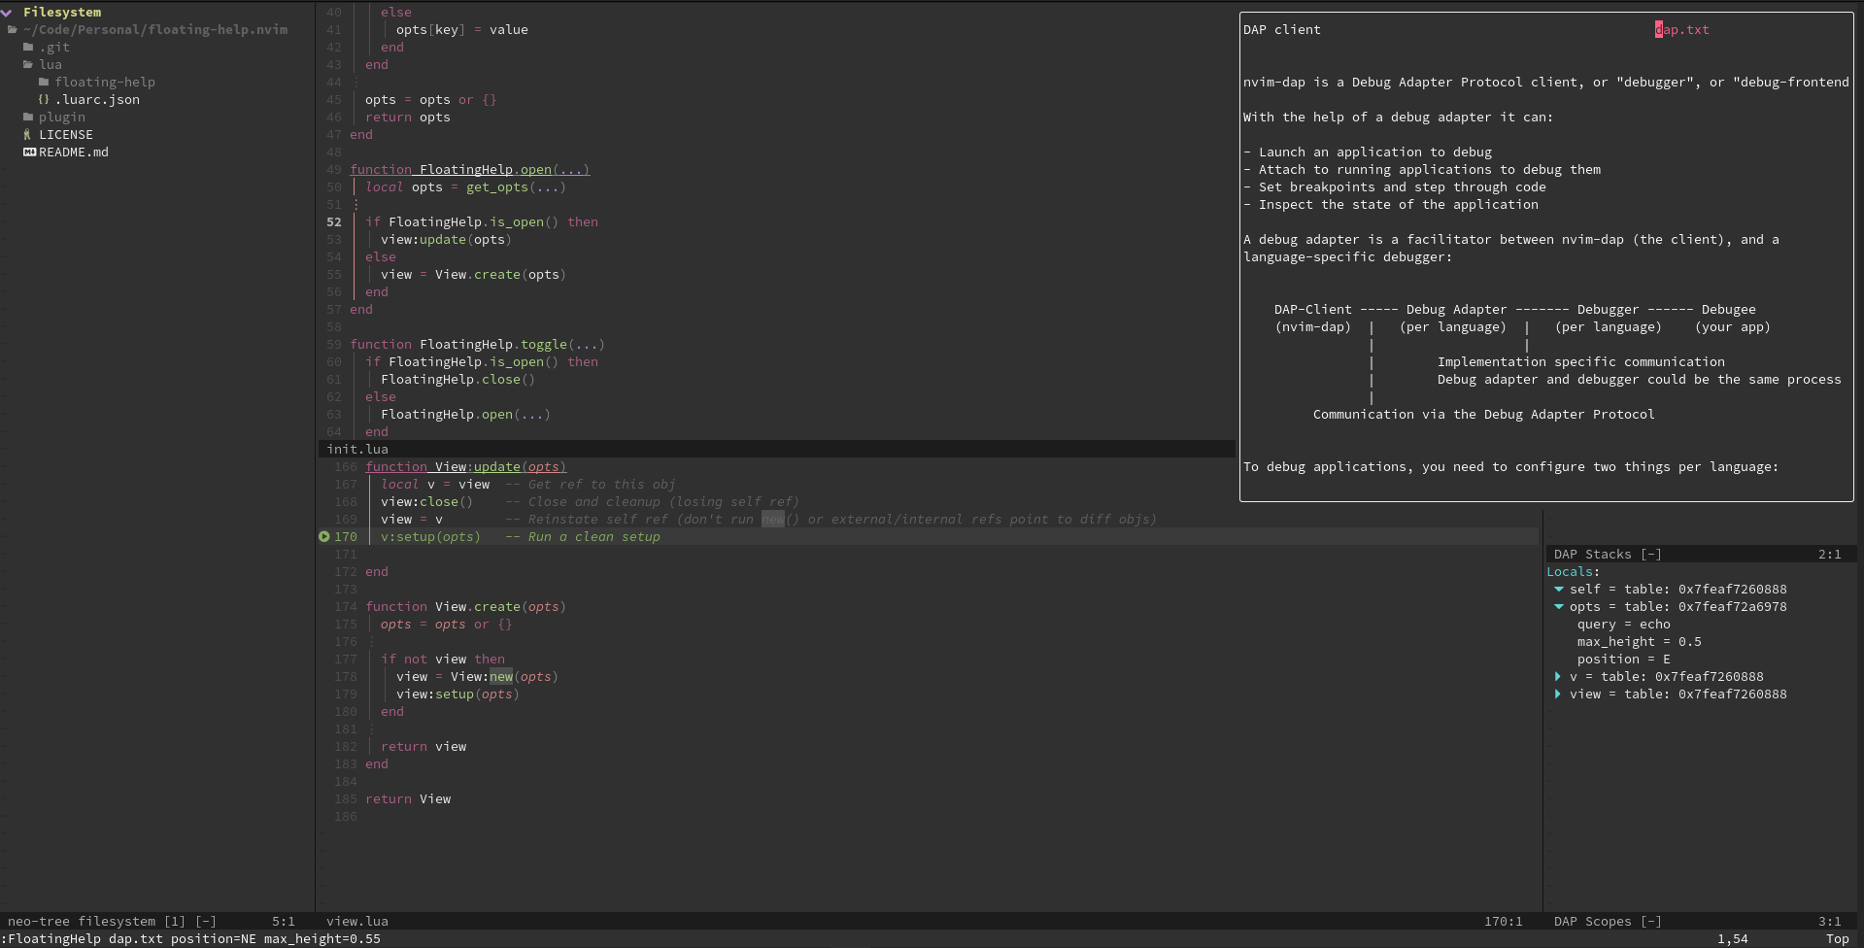Click the DAP stopped-line marker at line 170
Screen dimensions: 1864x948
point(324,536)
